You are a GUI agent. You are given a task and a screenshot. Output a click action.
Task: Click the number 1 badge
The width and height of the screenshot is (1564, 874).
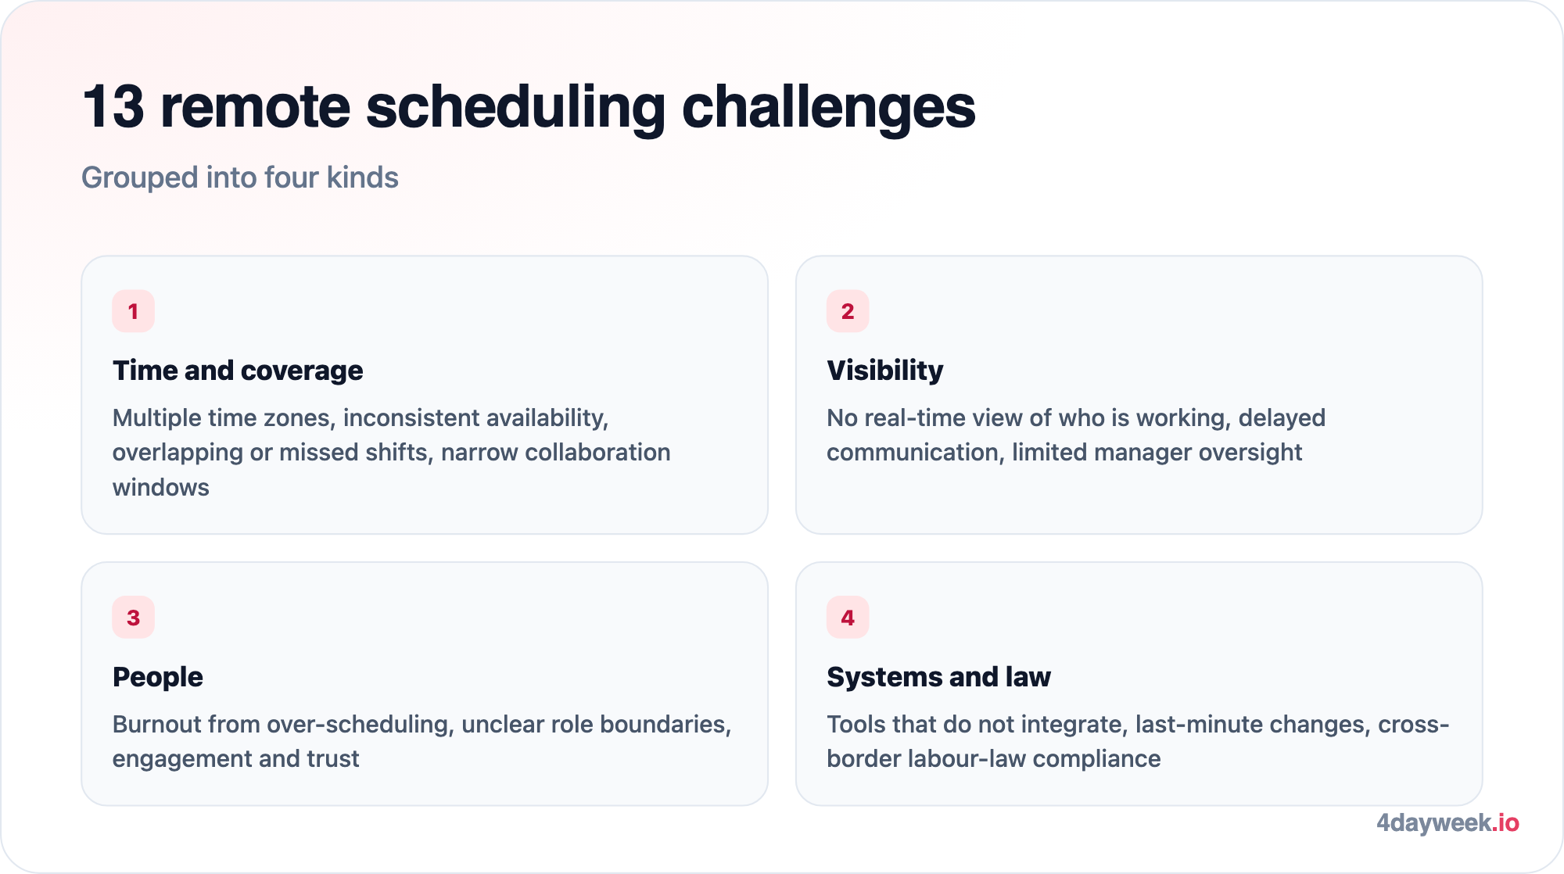133,311
